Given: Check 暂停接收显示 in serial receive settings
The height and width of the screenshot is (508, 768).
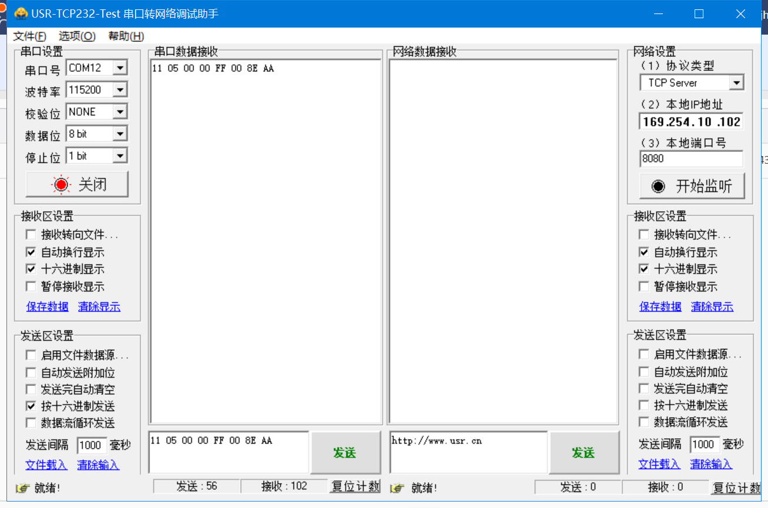Looking at the screenshot, I should (x=31, y=287).
